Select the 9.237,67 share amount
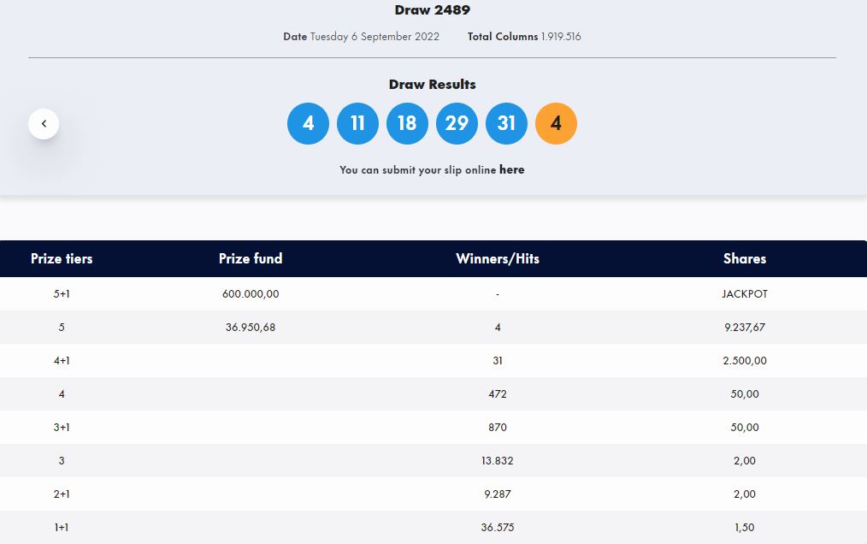 (x=745, y=327)
